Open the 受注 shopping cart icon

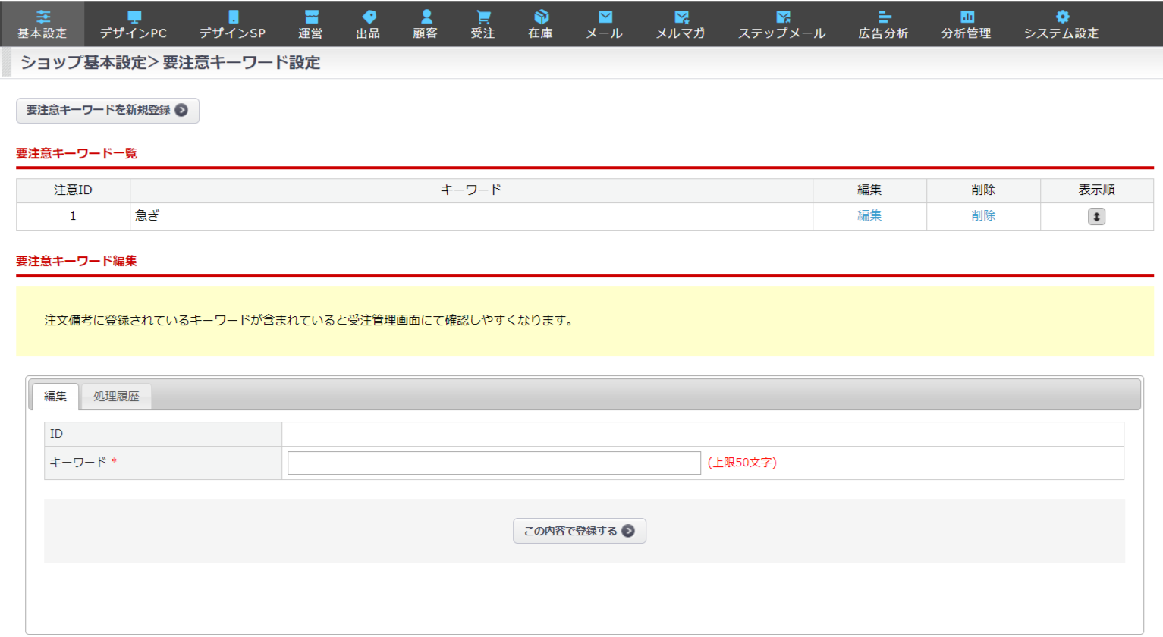pos(482,17)
